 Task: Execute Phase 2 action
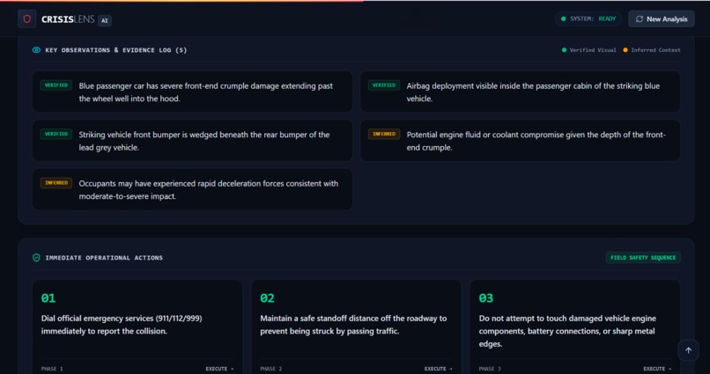tap(439, 369)
